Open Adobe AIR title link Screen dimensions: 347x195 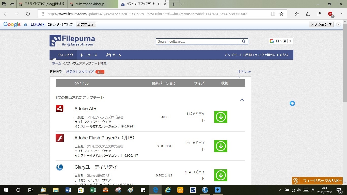tap(85, 109)
